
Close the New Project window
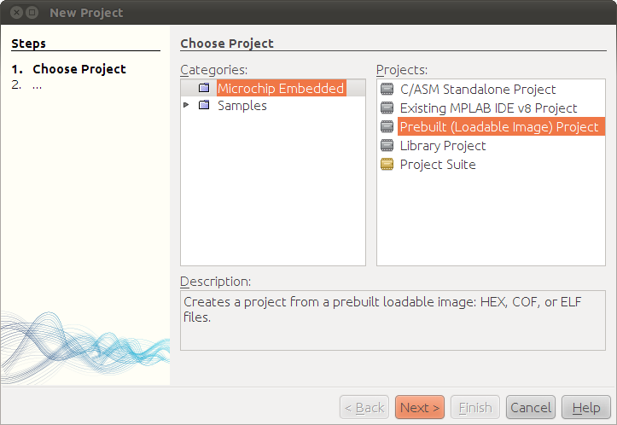coord(16,13)
